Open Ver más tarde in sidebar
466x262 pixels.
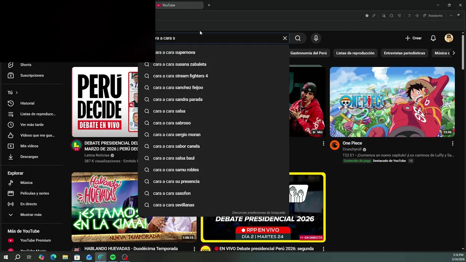32,124
